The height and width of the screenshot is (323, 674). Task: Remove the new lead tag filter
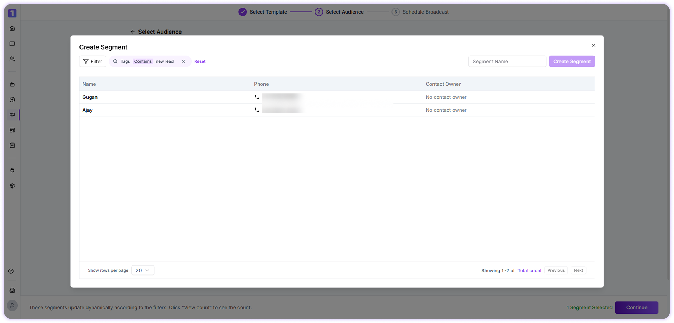tap(184, 61)
